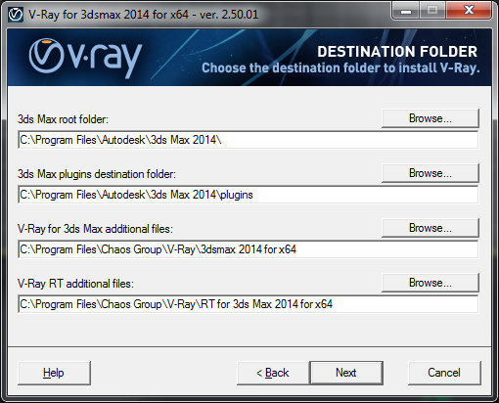Edit the 3ds Max root folder path field
Image resolution: width=499 pixels, height=403 pixels.
tap(249, 140)
